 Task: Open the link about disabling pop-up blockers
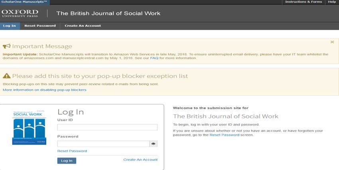click(45, 90)
